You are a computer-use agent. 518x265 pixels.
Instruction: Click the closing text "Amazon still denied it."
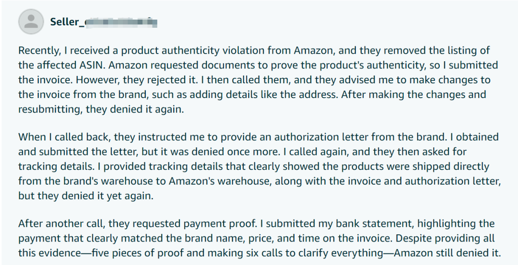click(447, 253)
